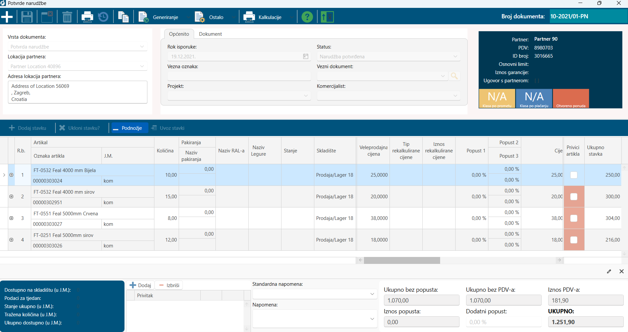
Task: Open the green help question mark
Action: (307, 17)
